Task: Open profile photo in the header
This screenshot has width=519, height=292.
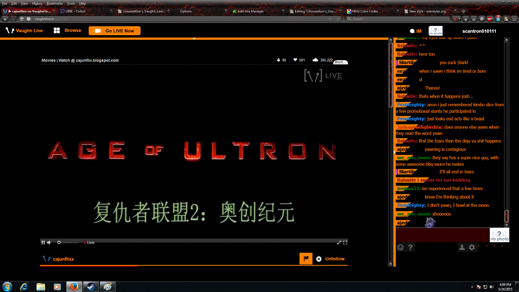Action: (x=436, y=31)
